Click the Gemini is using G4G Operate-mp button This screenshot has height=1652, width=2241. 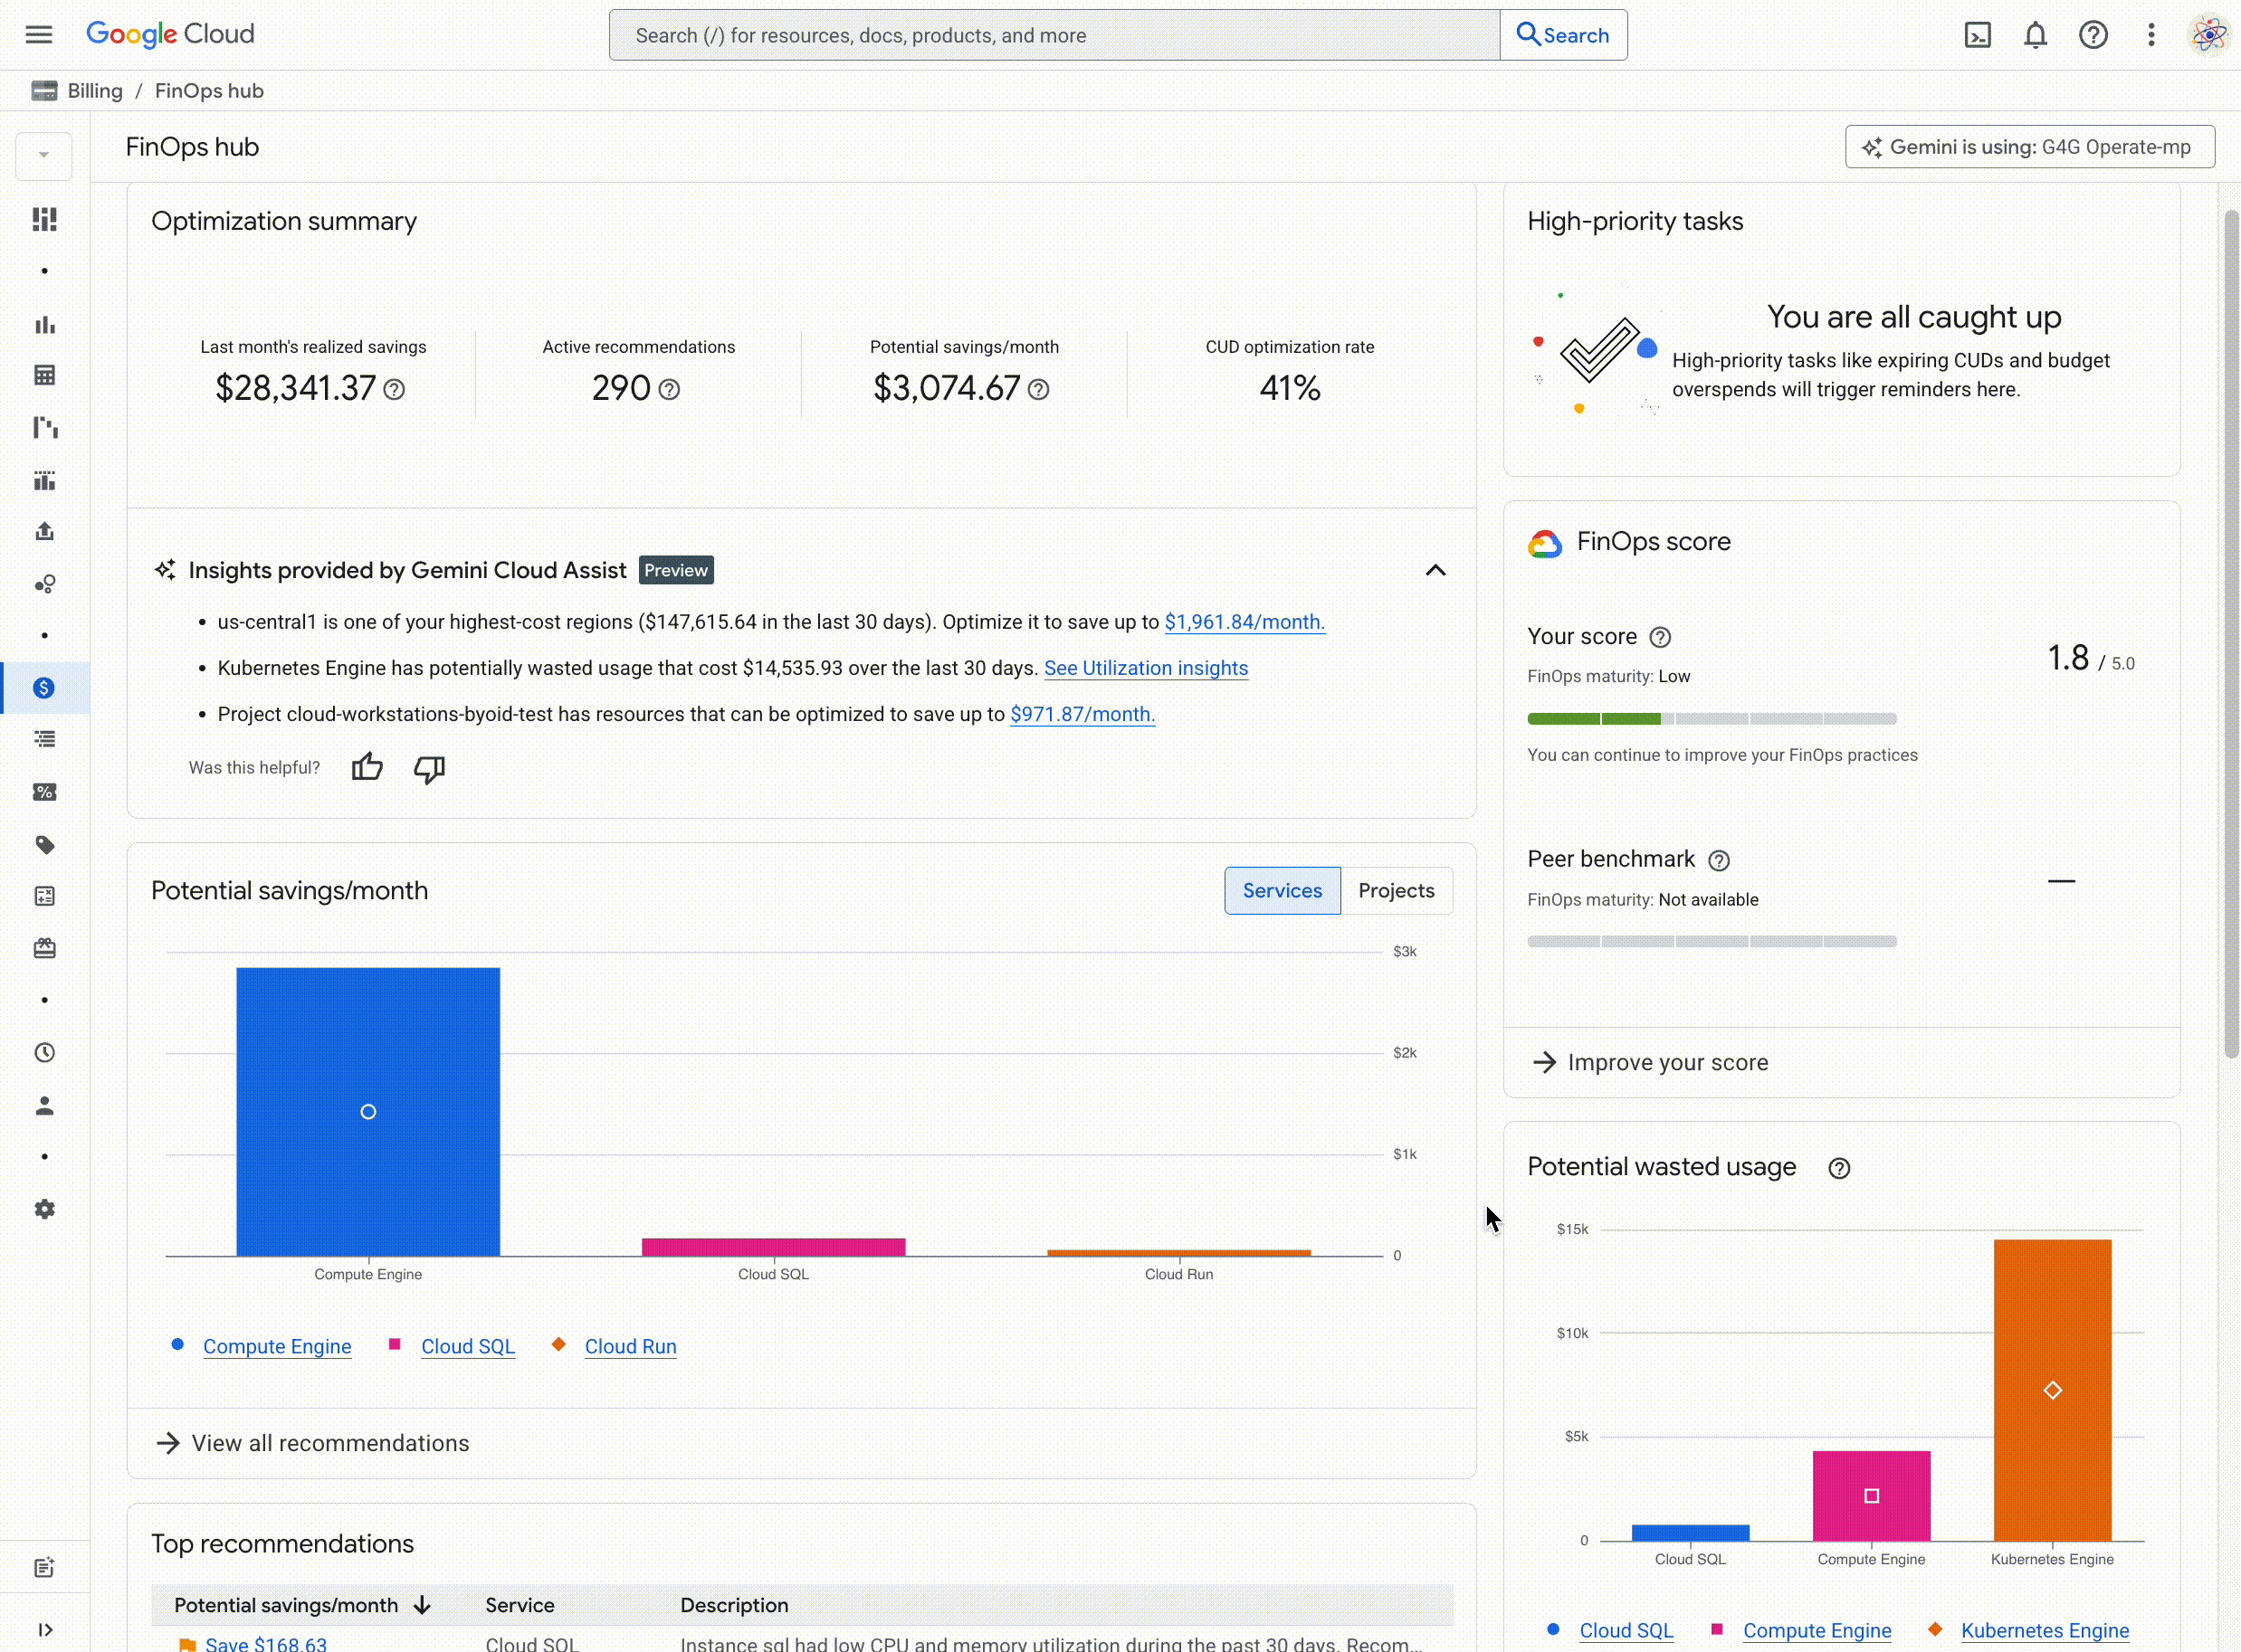pos(2030,147)
